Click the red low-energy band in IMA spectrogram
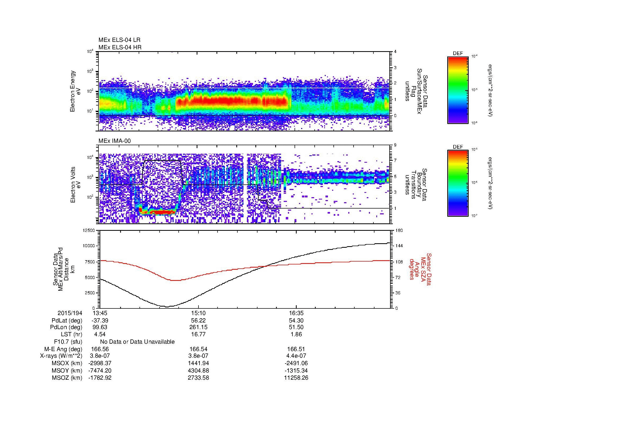619x438 pixels. (157, 212)
